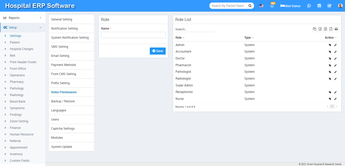Open the calendar icon in top bar
The height and width of the screenshot is (166, 345).
319,6
